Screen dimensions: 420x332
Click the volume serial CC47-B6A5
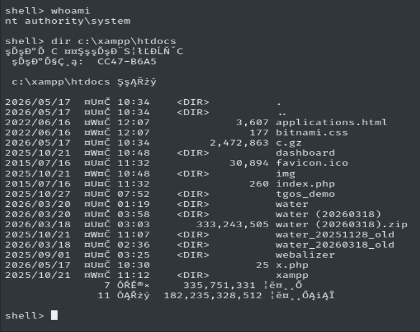click(x=127, y=62)
